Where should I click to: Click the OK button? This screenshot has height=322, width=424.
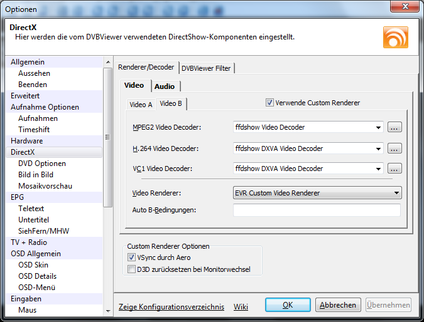click(288, 305)
